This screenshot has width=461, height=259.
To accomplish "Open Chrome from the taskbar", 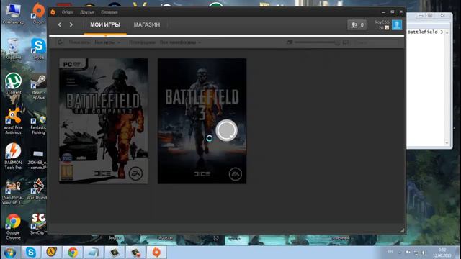I will point(73,253).
